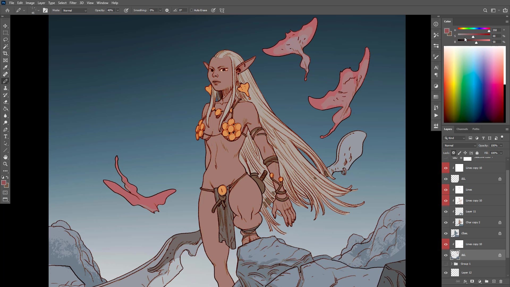Click the Layer 11 thumbnail
Viewport: 510px width, 287px height.
tap(459, 212)
